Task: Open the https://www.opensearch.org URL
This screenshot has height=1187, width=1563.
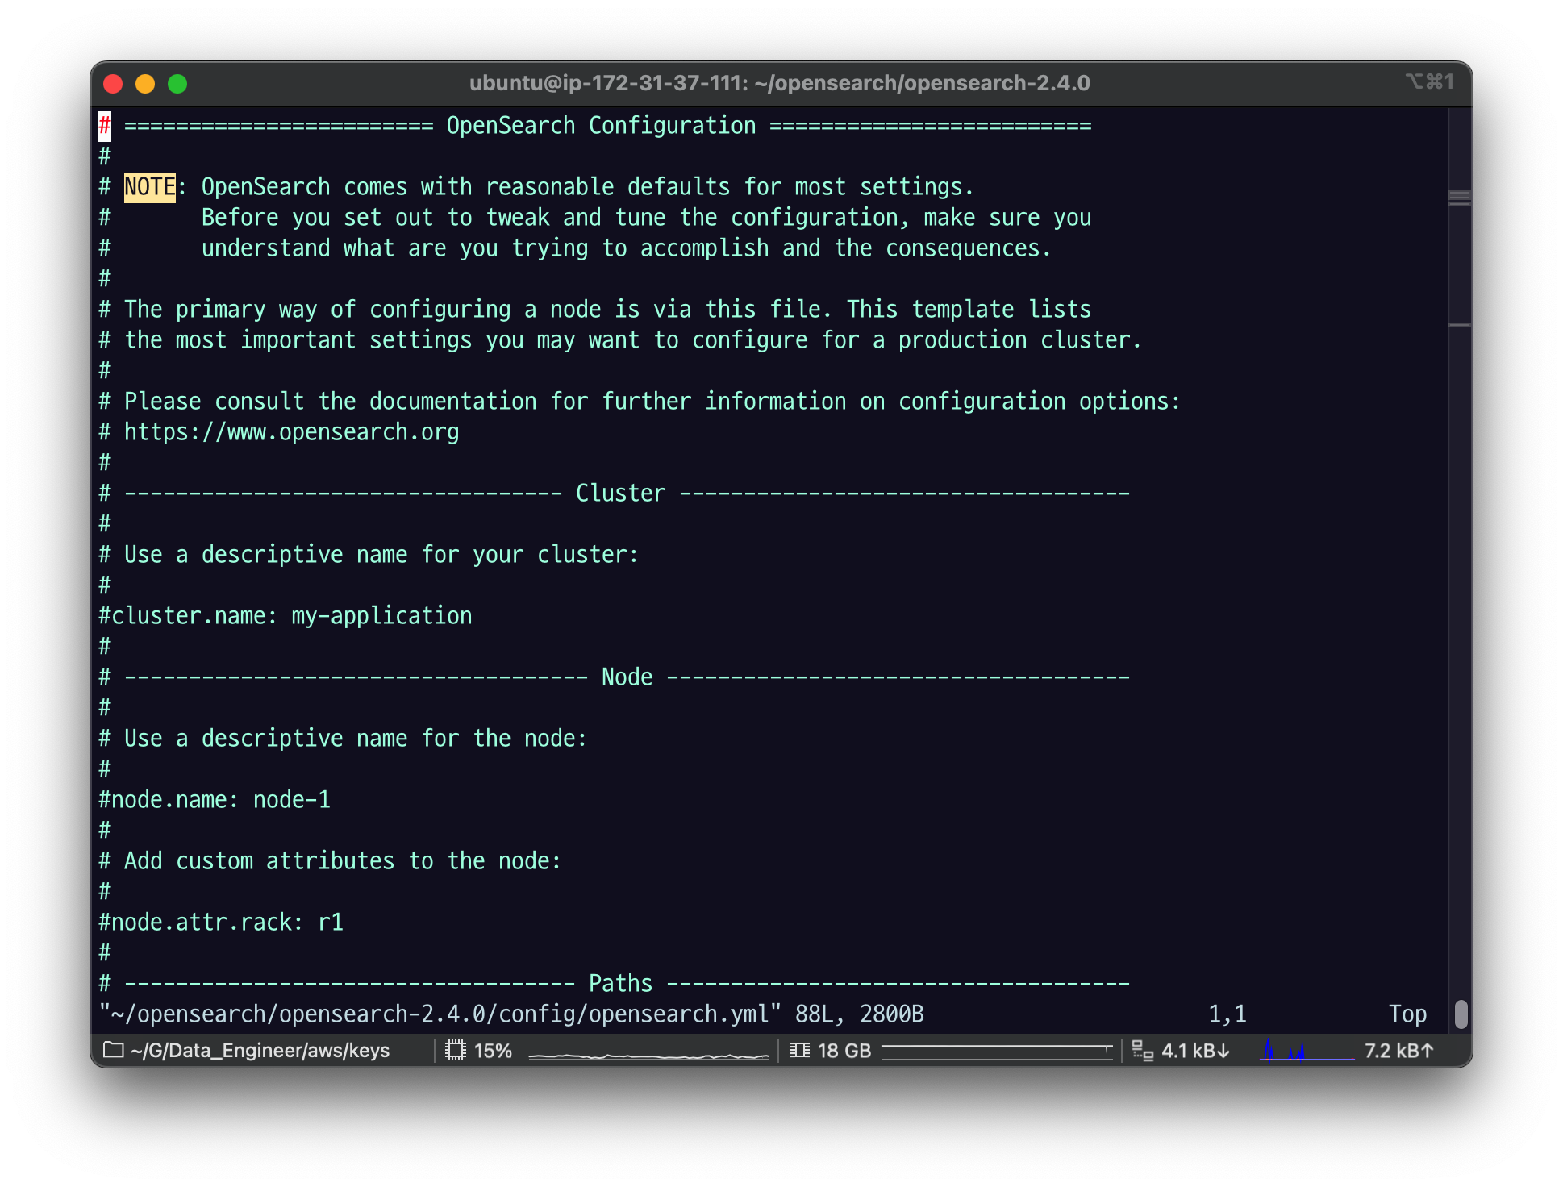Action: tap(291, 432)
